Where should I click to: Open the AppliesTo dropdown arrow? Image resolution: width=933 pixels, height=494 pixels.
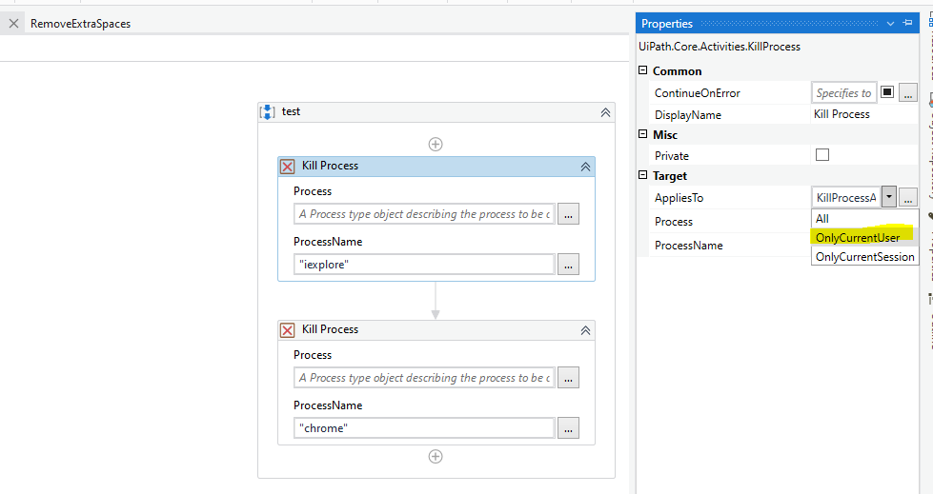pos(888,197)
